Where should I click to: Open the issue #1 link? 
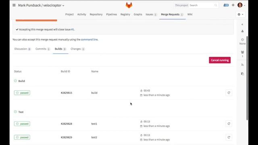coord(73,29)
